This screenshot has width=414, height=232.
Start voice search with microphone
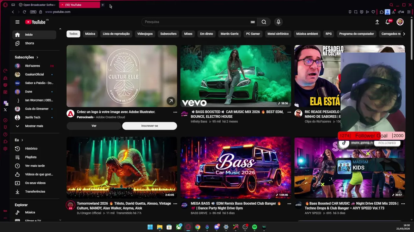tap(278, 22)
